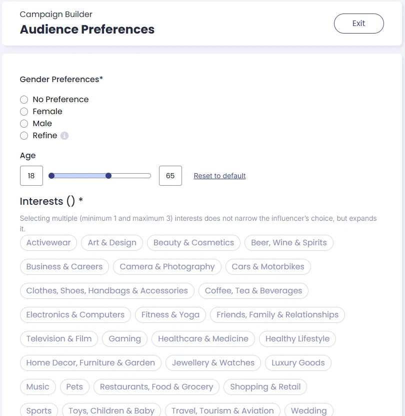Screen dimensions: 405x416
Task: Click the info icon next to Refine
Action: (x=64, y=136)
